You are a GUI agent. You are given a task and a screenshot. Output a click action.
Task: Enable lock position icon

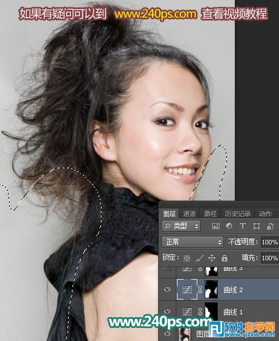(x=212, y=258)
